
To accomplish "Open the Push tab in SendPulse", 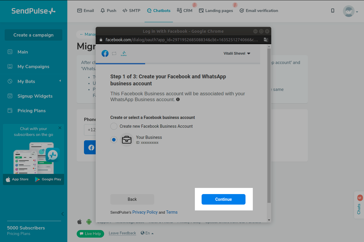I will point(108,11).
